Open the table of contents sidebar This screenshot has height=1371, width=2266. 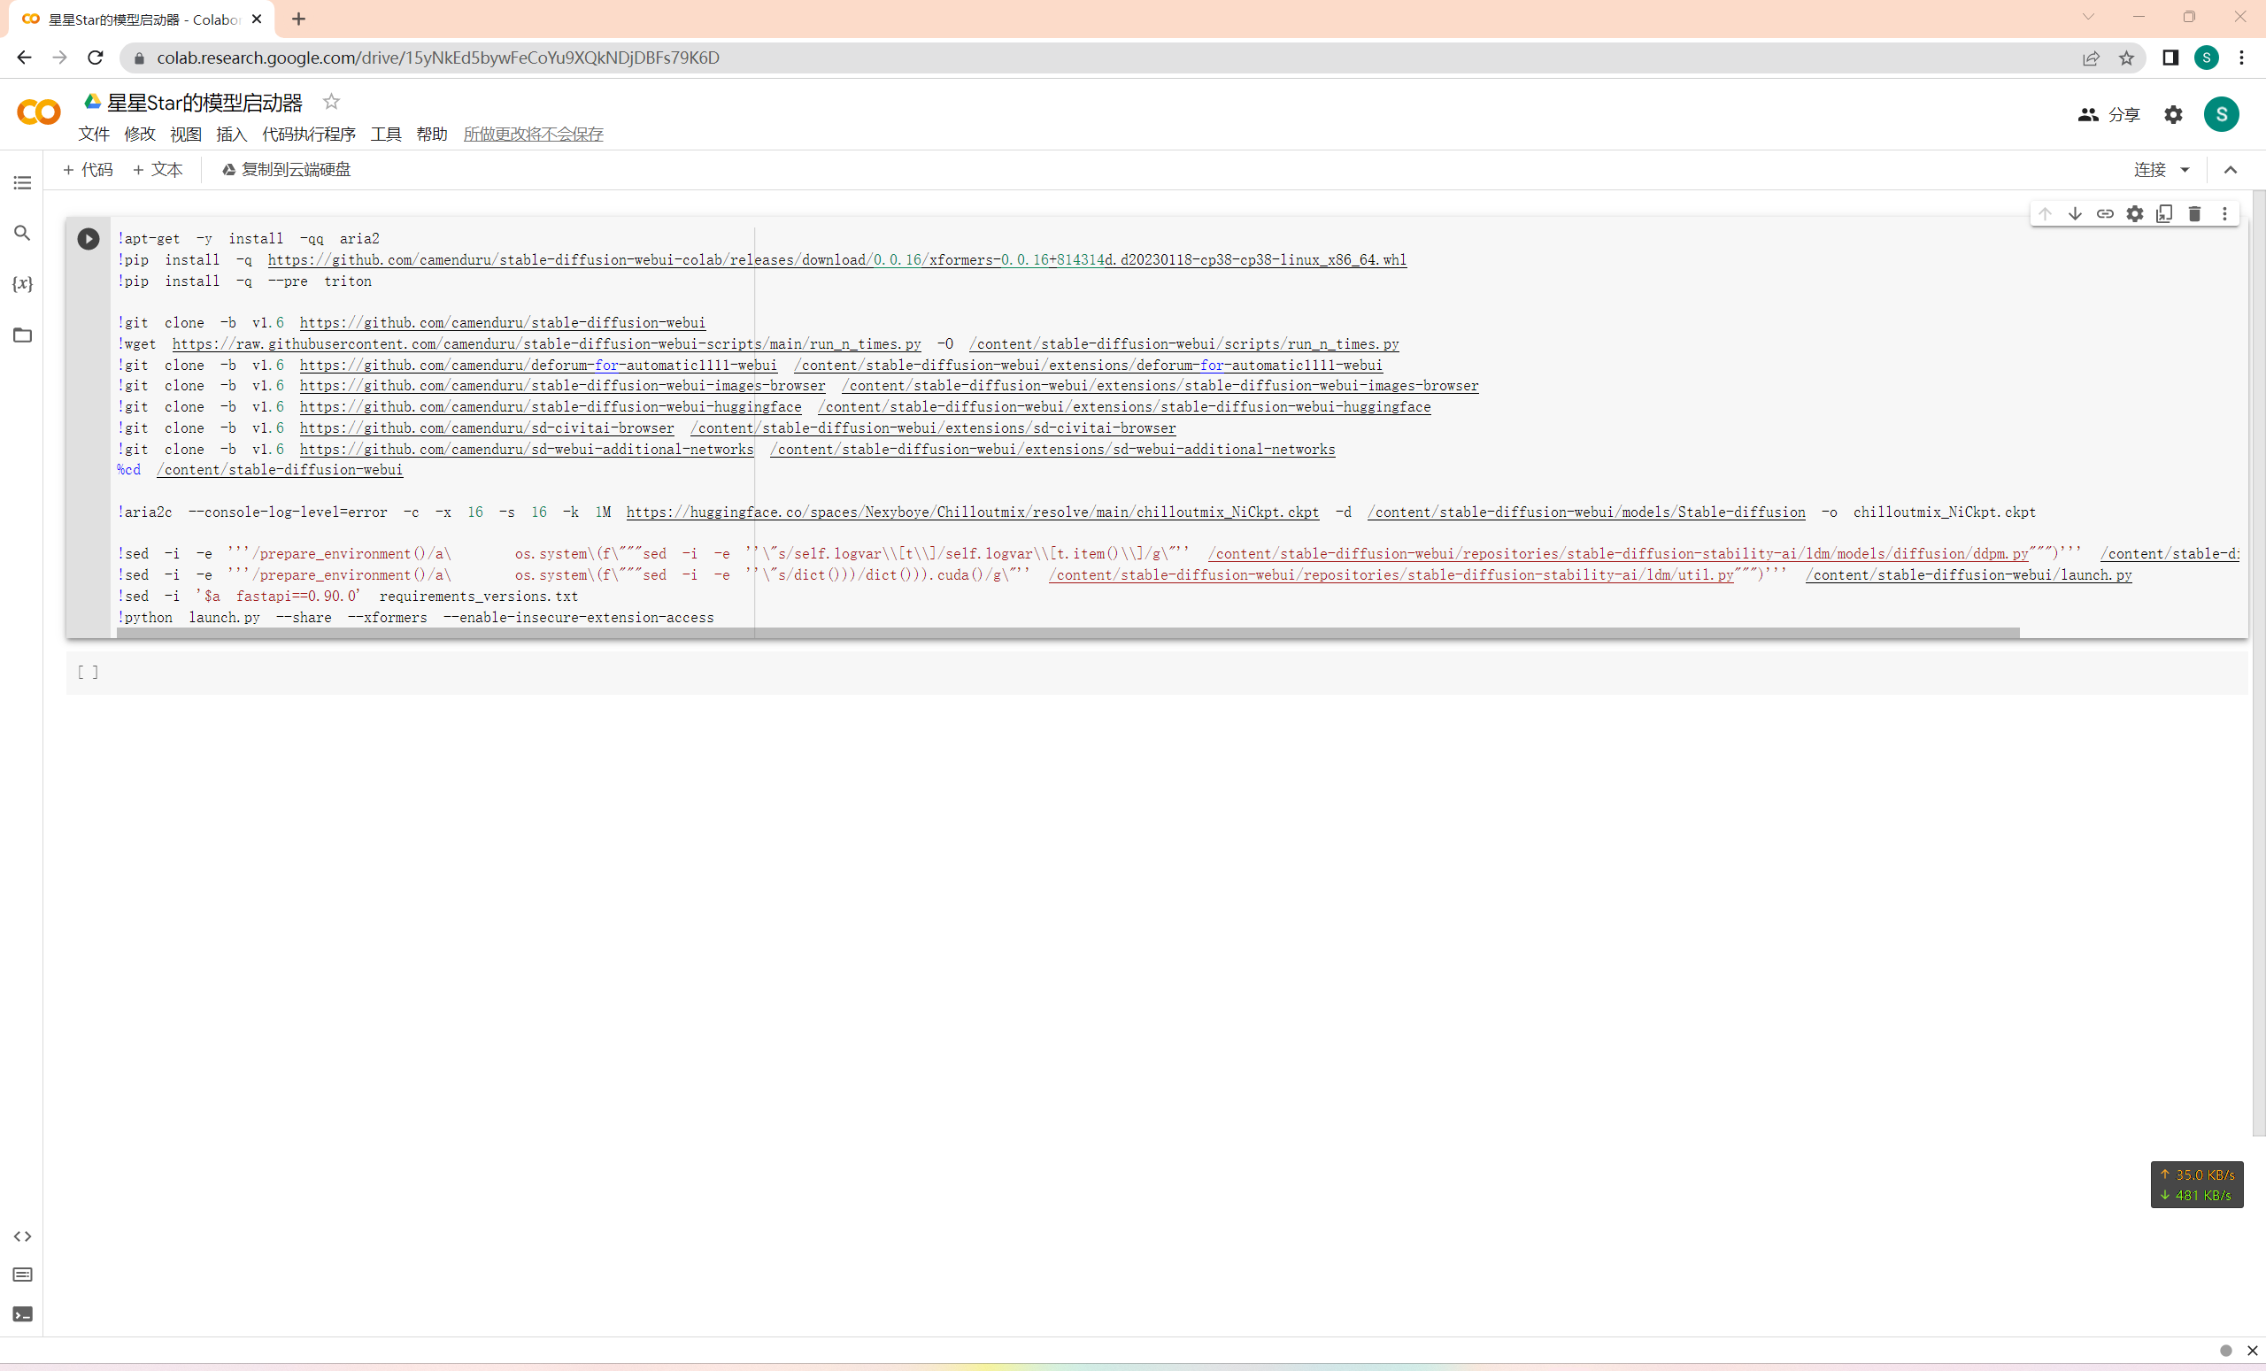pyautogui.click(x=22, y=183)
